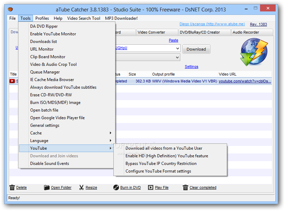Select Open Google Video Player file

pos(67,118)
